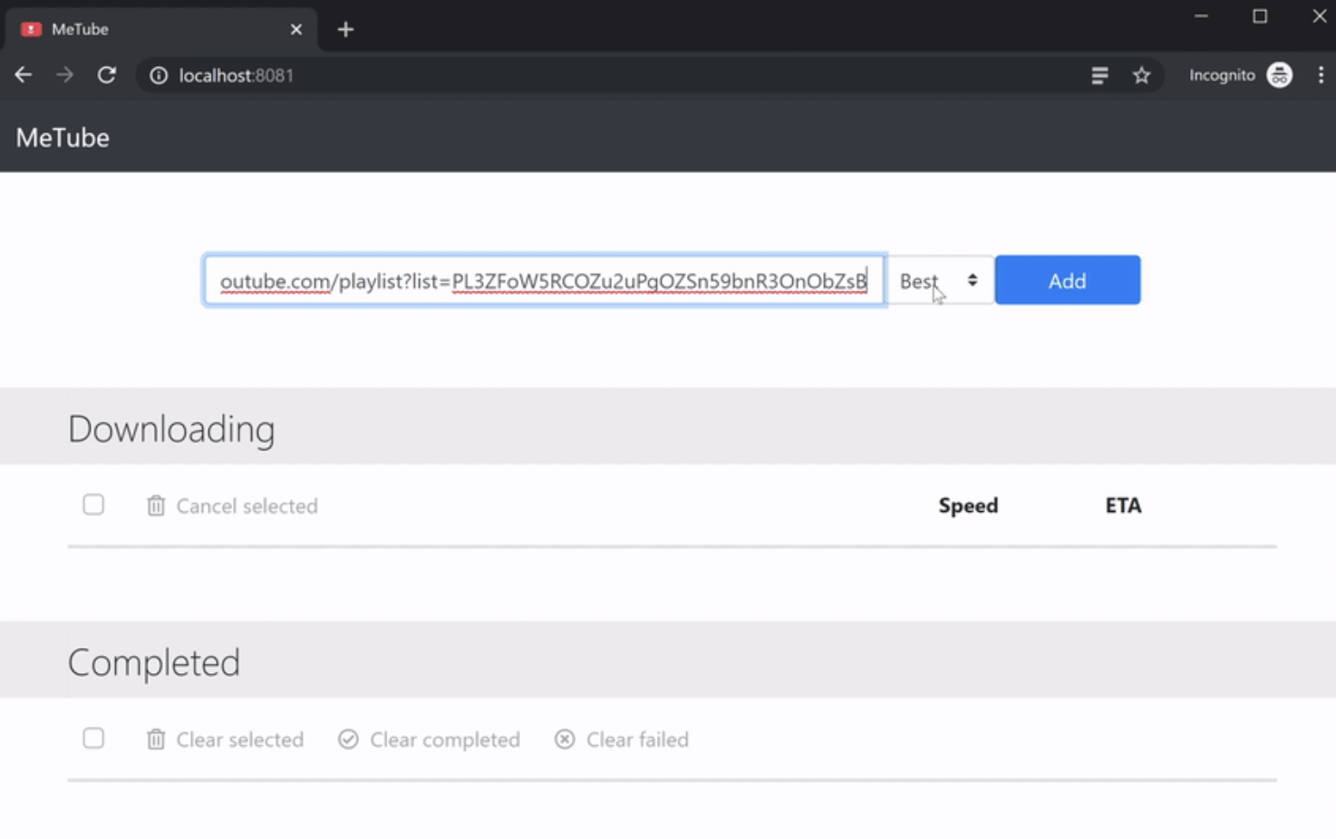Reload the MeTube page
This screenshot has width=1336, height=839.
pos(106,74)
